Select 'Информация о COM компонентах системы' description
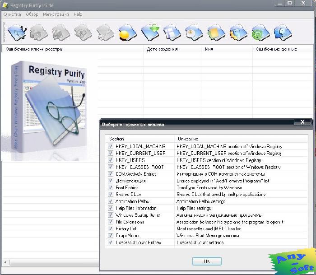Viewport: 316px width, 275px height. click(221, 174)
